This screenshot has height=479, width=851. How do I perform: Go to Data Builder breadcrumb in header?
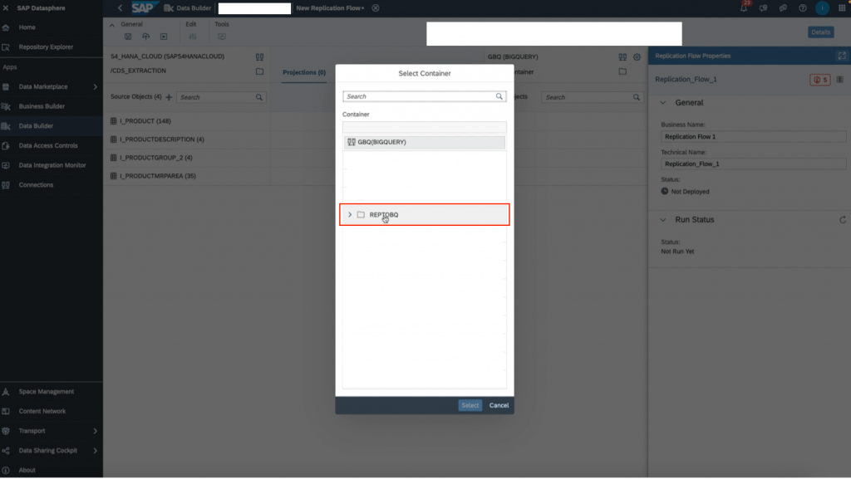coord(193,8)
